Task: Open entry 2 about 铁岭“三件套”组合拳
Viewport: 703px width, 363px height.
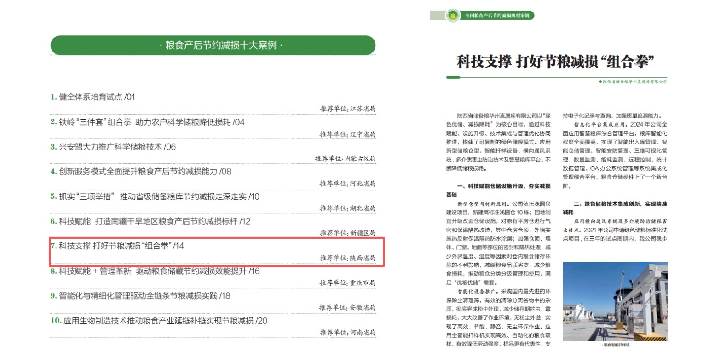Action: coord(147,122)
